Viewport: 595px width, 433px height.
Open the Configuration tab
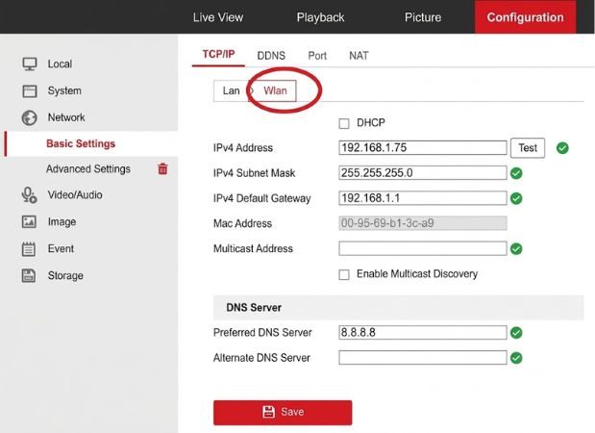(x=525, y=17)
